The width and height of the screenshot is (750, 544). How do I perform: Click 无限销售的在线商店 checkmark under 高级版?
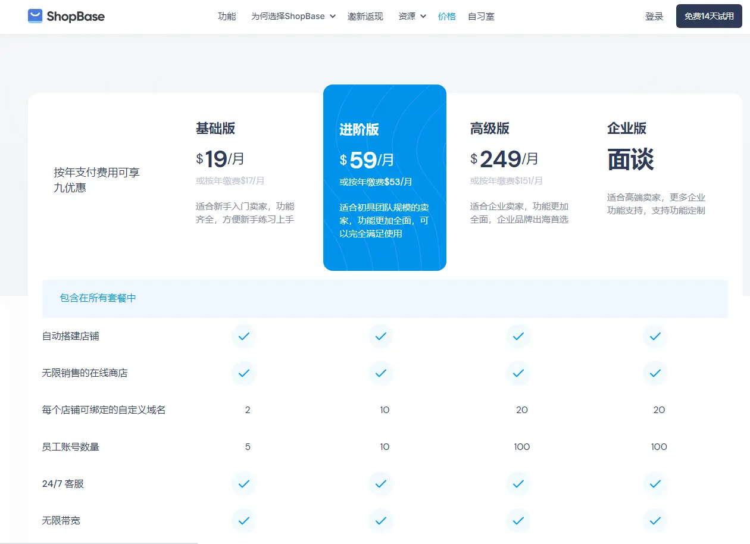click(x=518, y=373)
